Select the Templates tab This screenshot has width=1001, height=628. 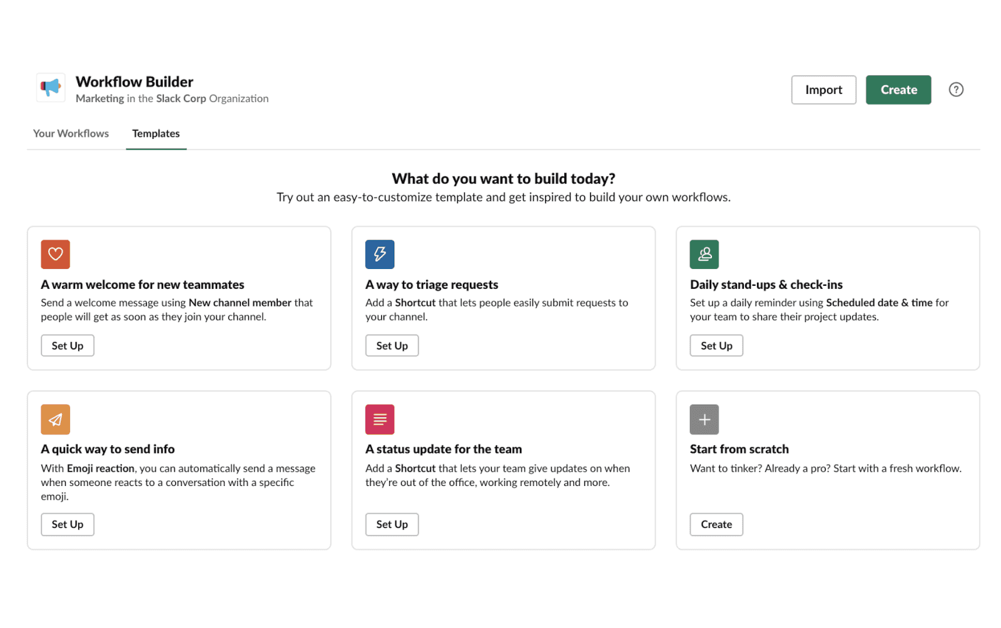point(156,133)
